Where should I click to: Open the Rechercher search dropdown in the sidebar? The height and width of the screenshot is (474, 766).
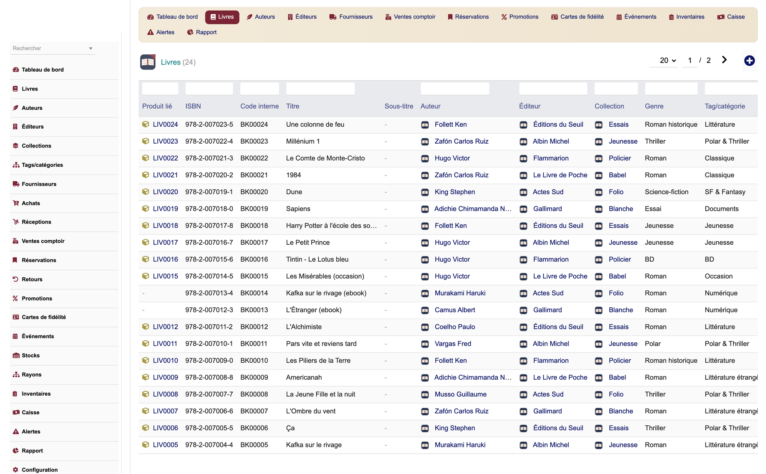coord(53,48)
